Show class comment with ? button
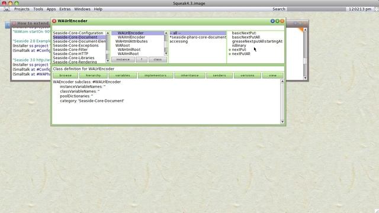The height and width of the screenshot is (213, 379). pyautogui.click(x=142, y=59)
